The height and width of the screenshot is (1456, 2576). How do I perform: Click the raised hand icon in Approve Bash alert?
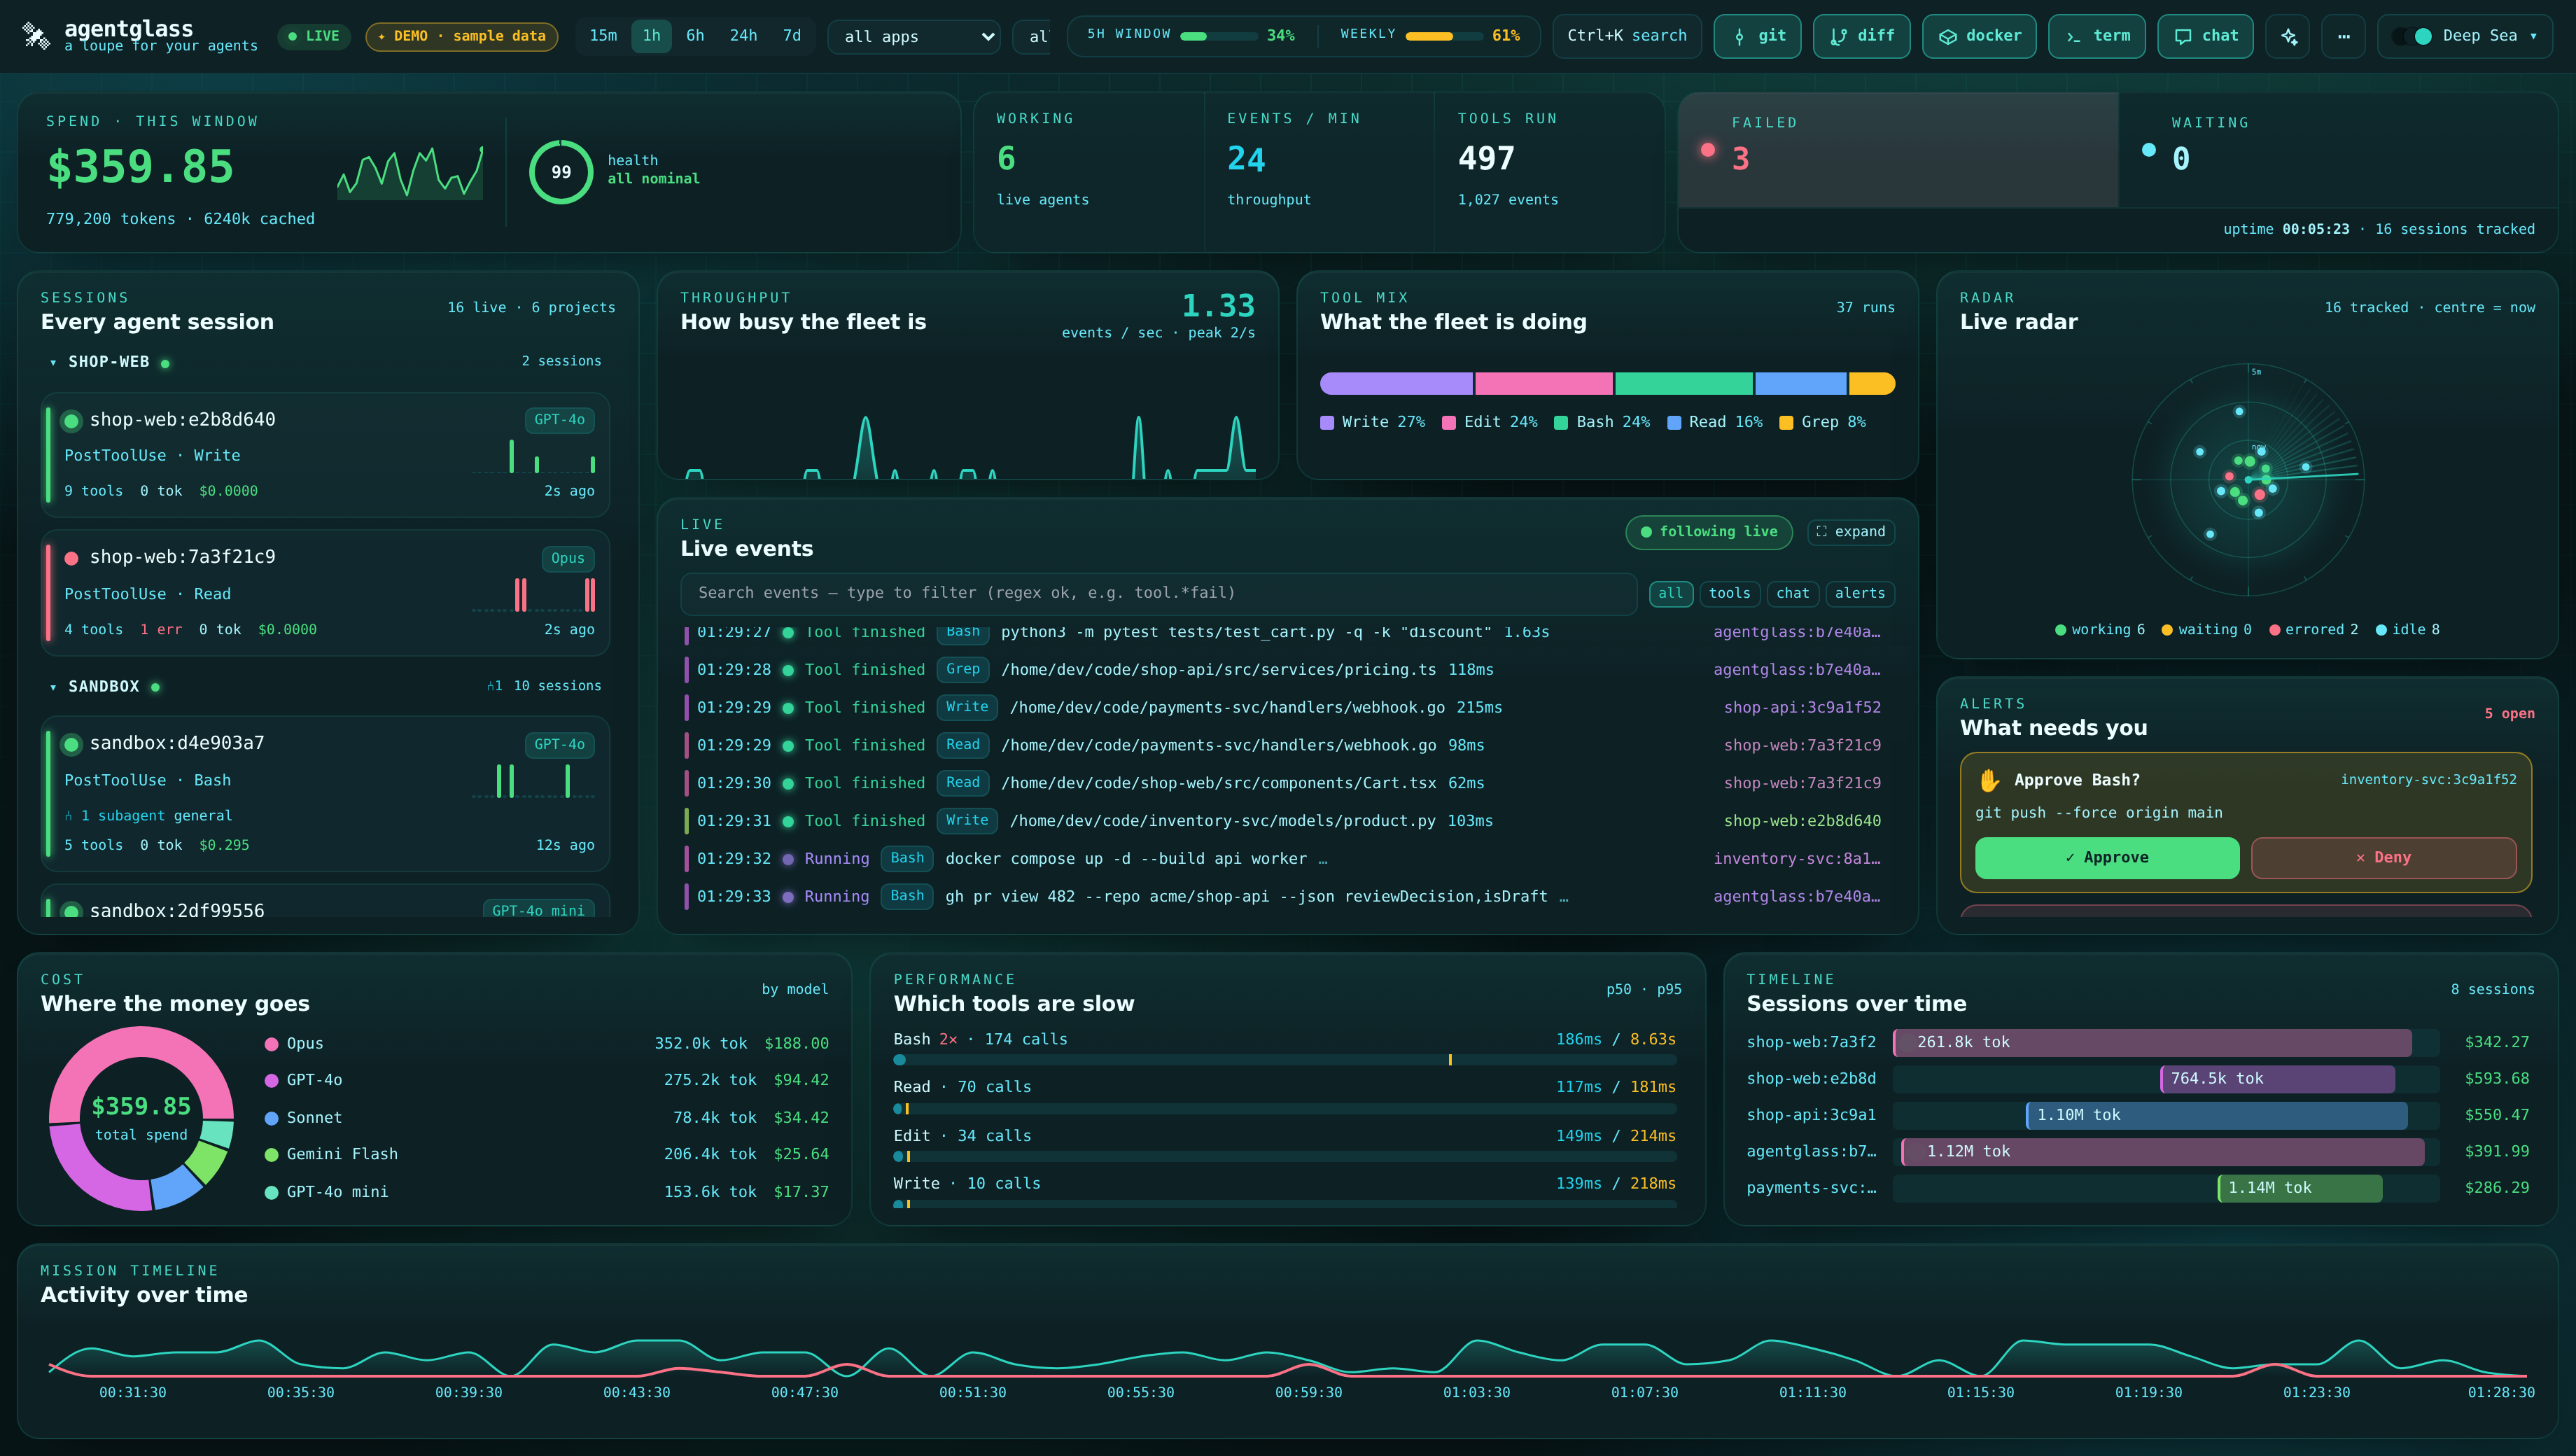(x=1989, y=780)
